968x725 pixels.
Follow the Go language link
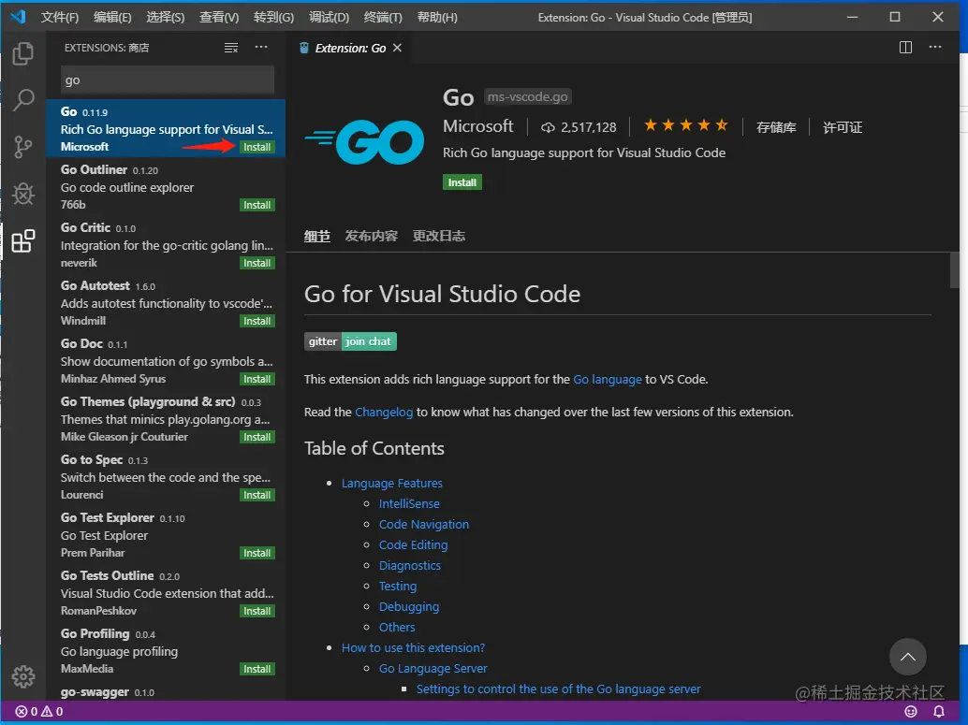[x=608, y=380]
